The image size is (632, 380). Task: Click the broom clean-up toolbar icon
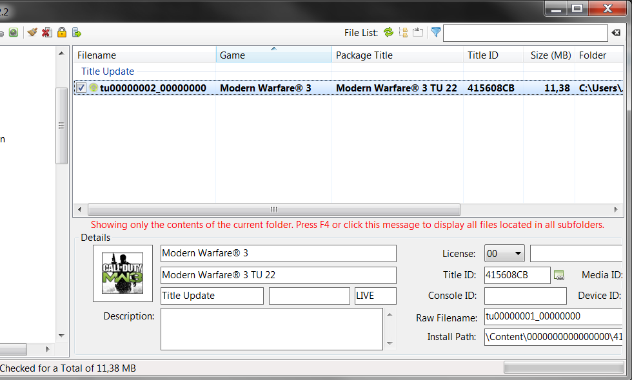click(32, 32)
